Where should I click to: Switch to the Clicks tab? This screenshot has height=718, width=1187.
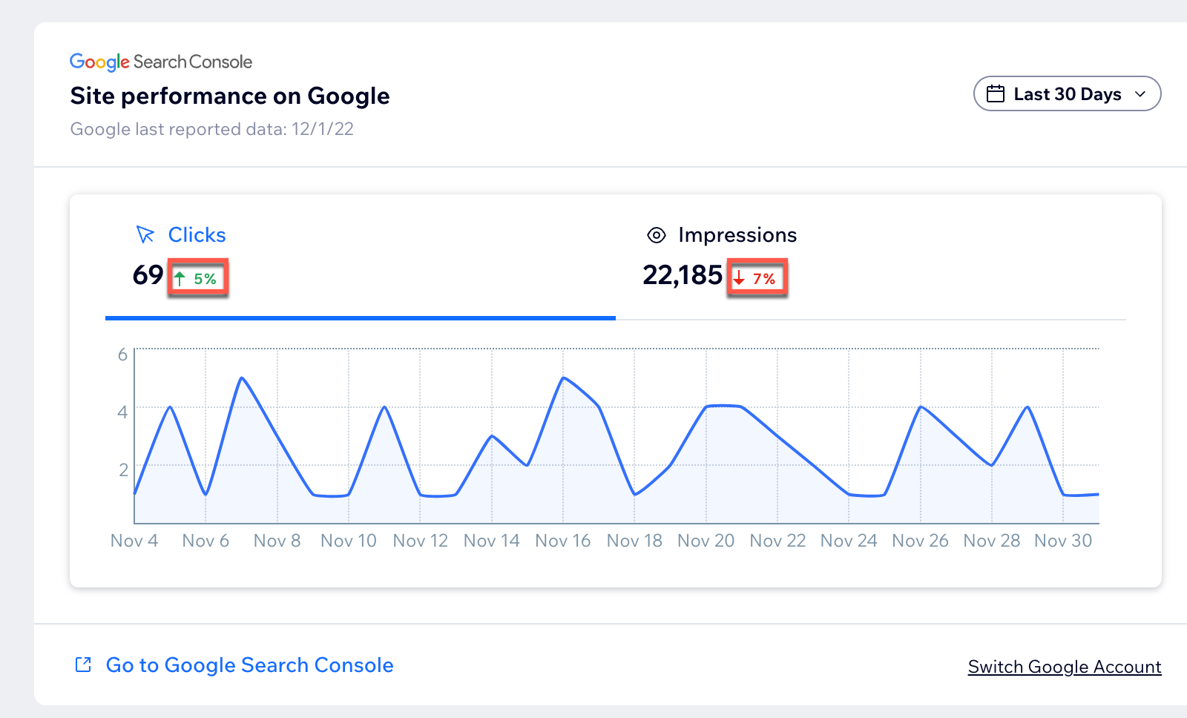[197, 235]
